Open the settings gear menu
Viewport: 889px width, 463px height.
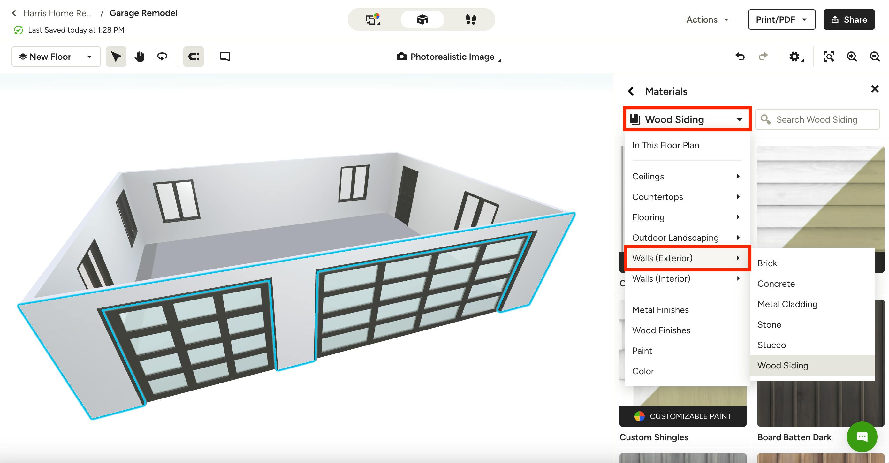(796, 56)
